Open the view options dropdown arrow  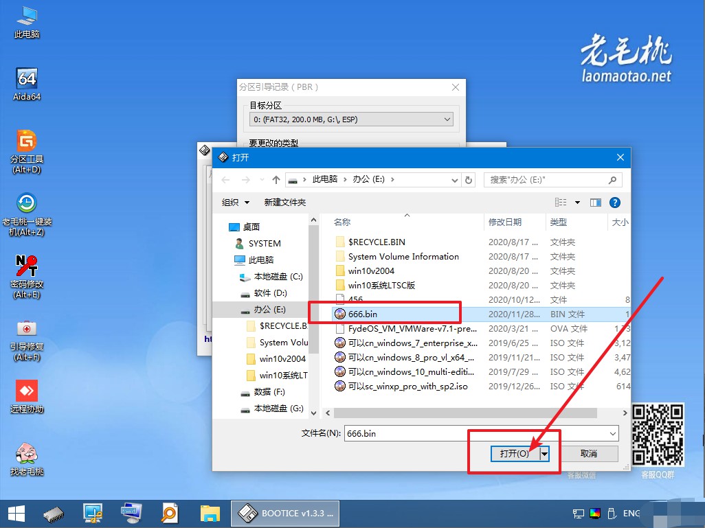coord(577,203)
